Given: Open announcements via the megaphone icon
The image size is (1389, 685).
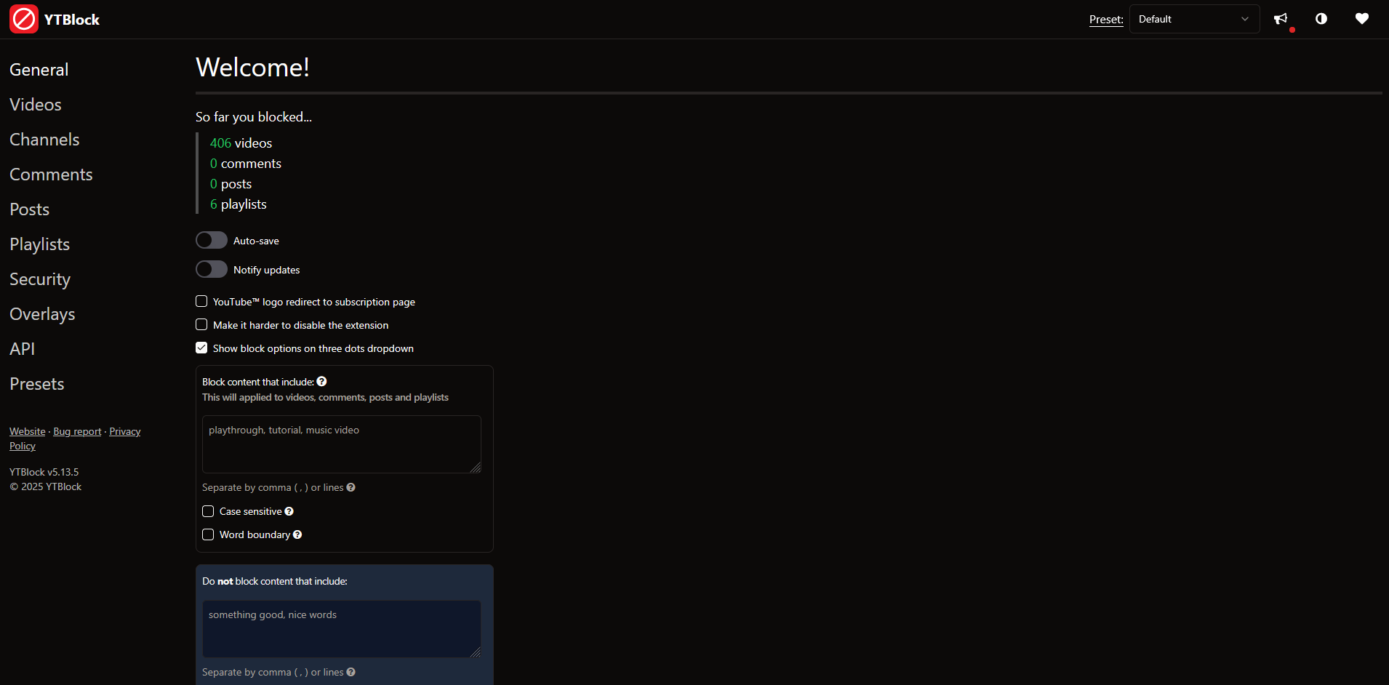Looking at the screenshot, I should [x=1281, y=19].
